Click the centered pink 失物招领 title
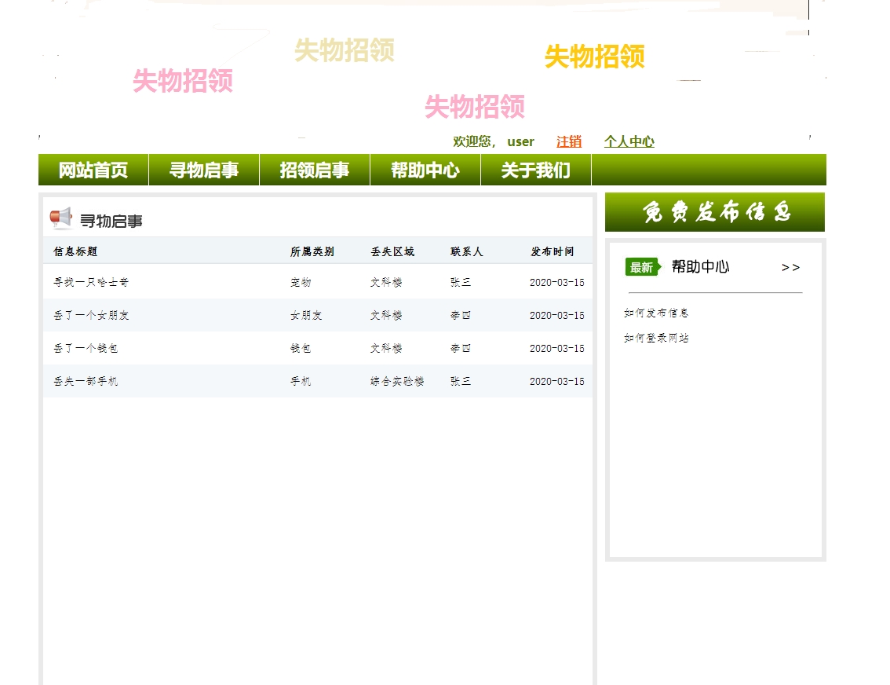Viewport: 890px width, 685px height. pos(475,108)
